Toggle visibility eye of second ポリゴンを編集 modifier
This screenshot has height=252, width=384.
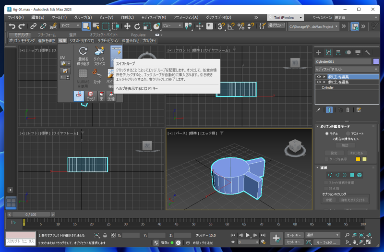coord(319,82)
